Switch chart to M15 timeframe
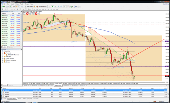170x103 pixels. (x=40, y=9)
